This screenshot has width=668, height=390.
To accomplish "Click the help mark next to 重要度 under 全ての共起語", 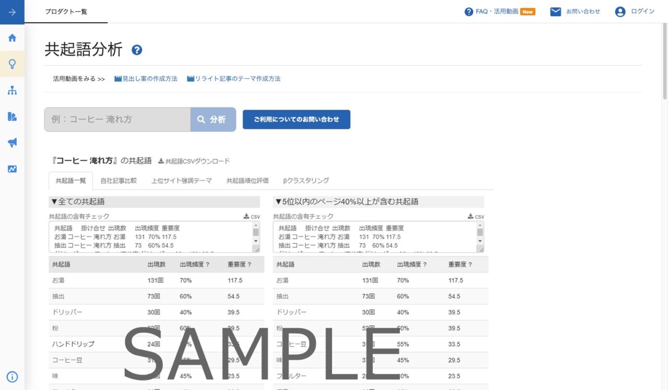I will coord(249,265).
